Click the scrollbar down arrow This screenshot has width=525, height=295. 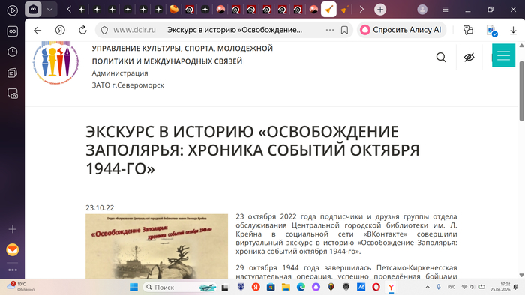click(x=522, y=275)
